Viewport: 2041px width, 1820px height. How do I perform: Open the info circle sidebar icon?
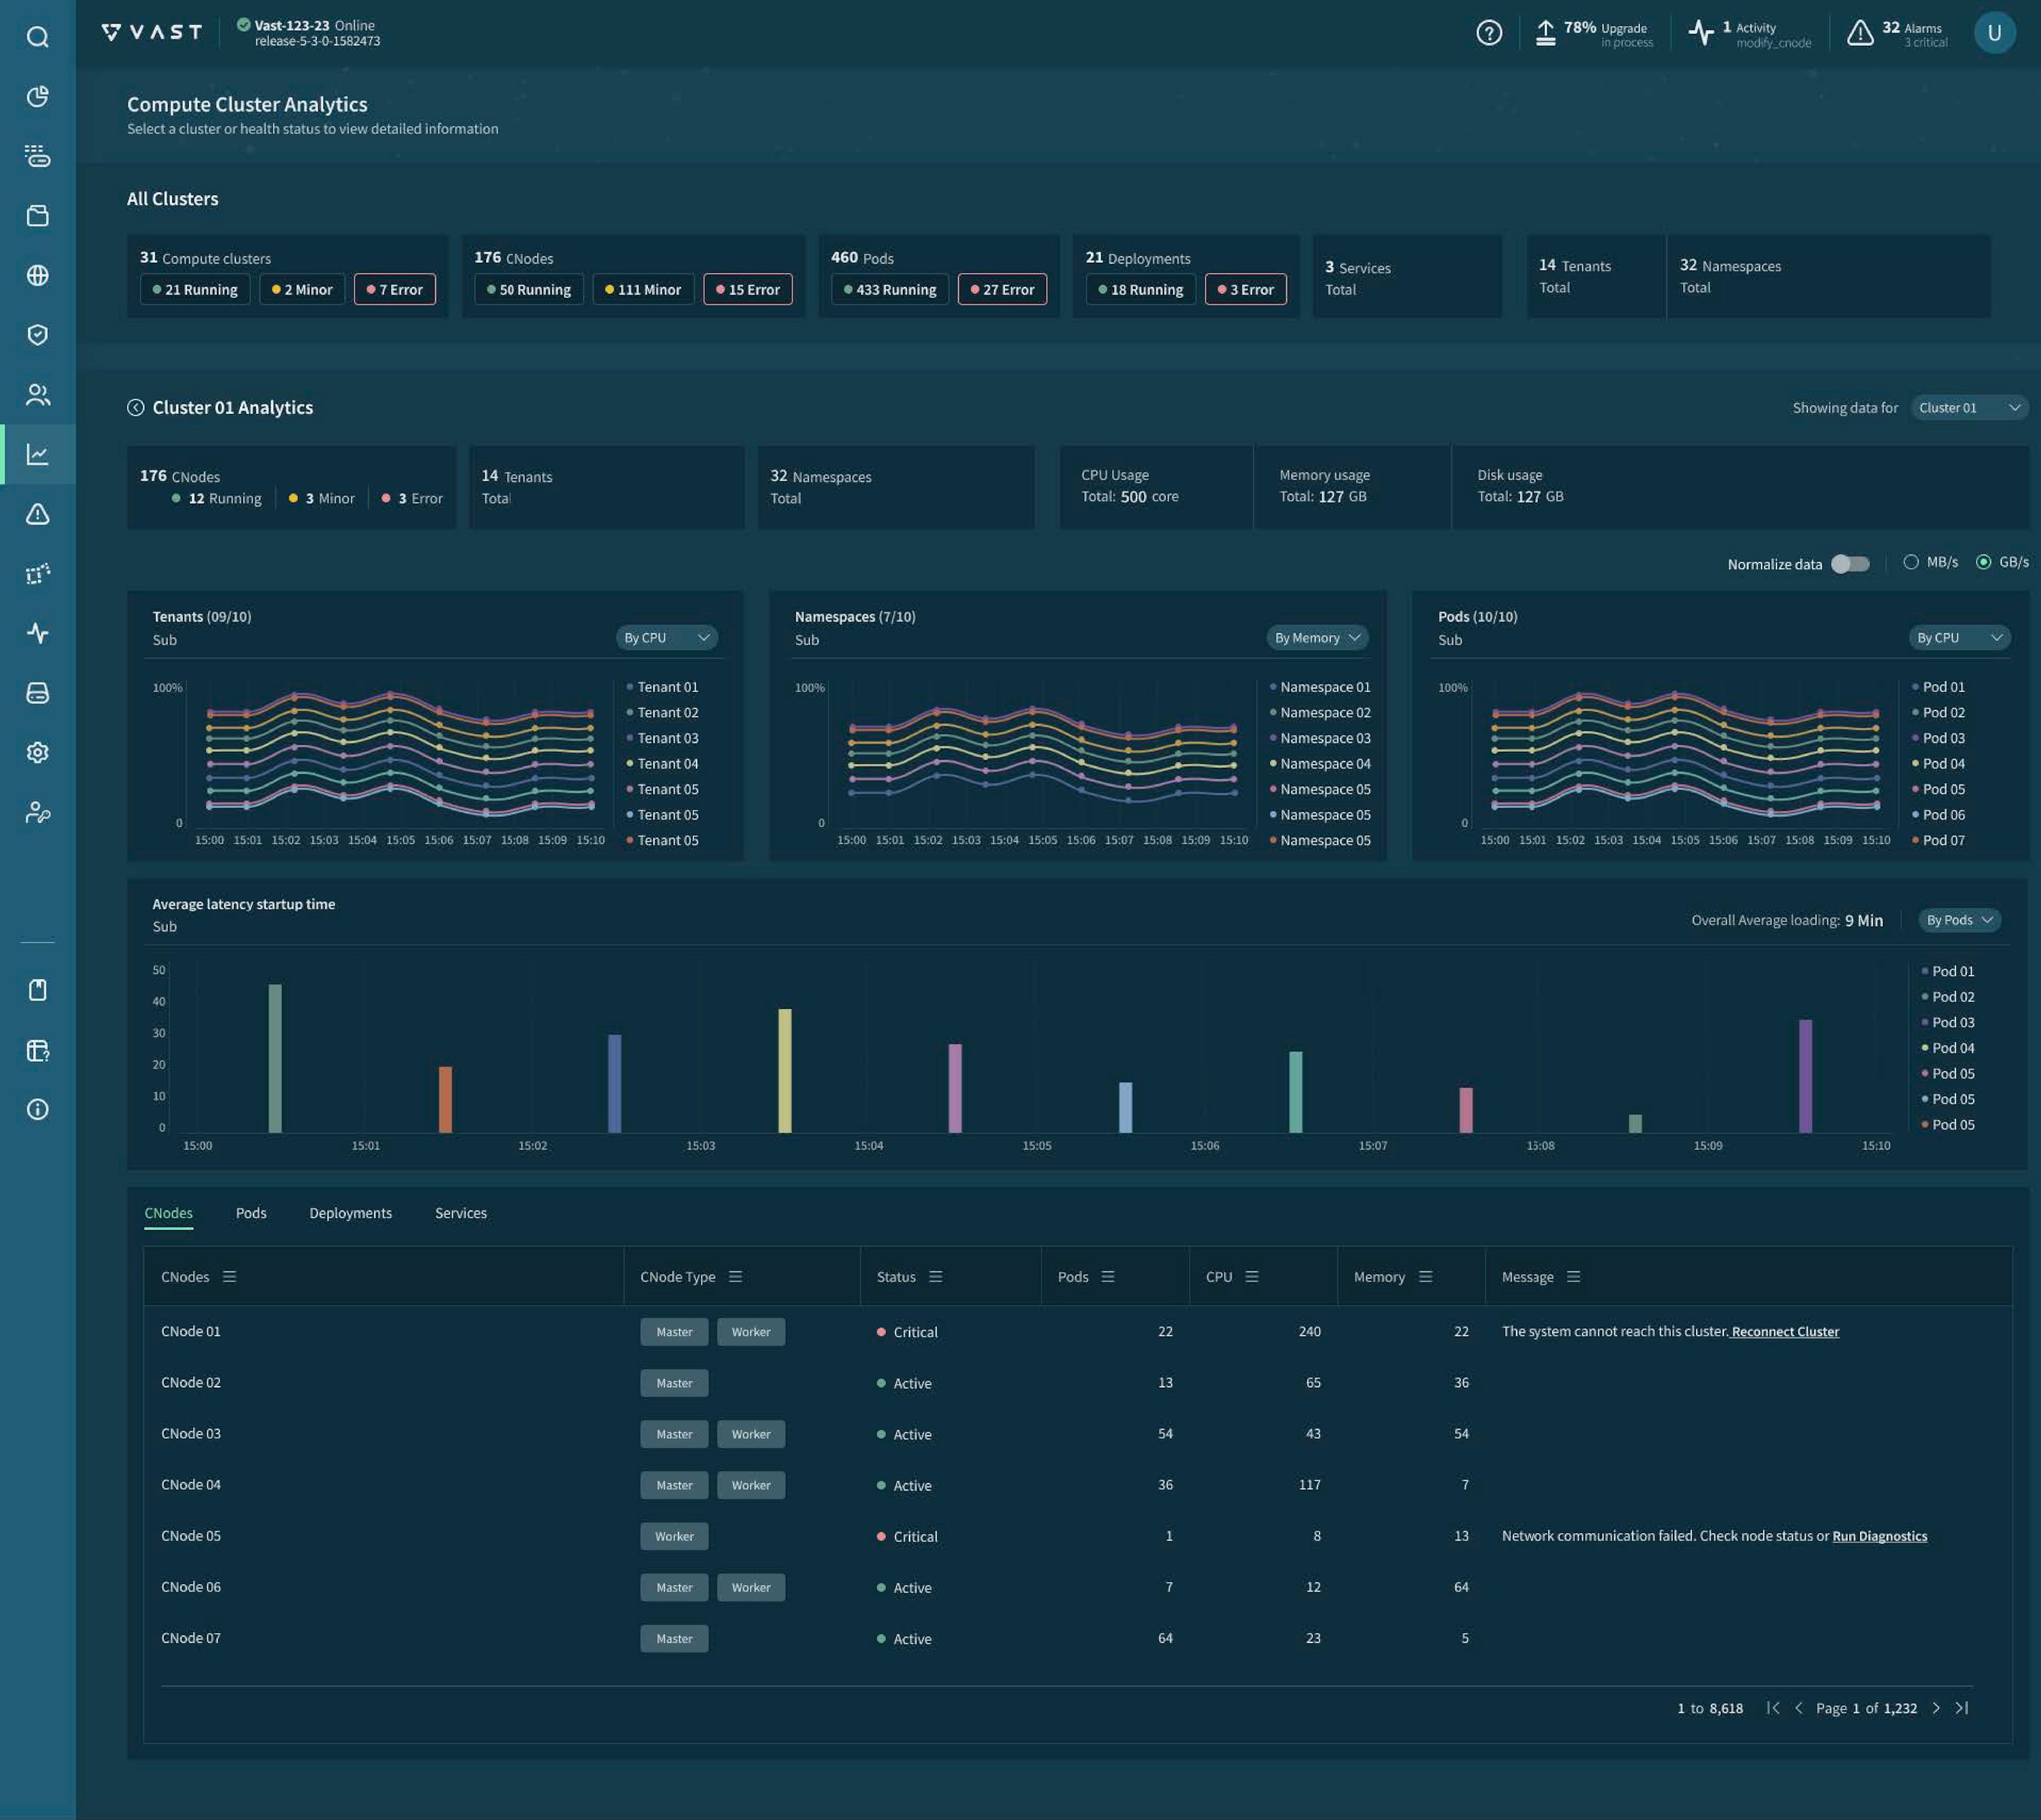[x=37, y=1109]
